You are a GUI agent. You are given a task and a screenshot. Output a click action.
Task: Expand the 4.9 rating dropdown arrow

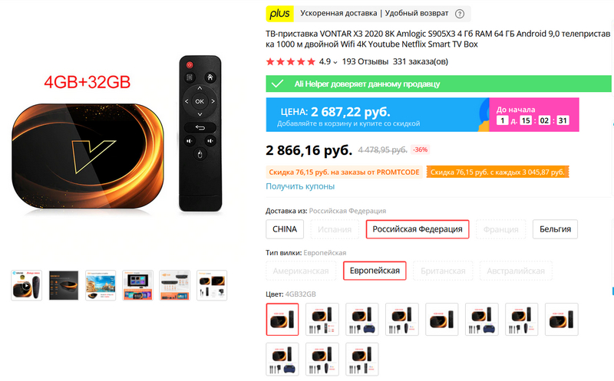point(335,62)
